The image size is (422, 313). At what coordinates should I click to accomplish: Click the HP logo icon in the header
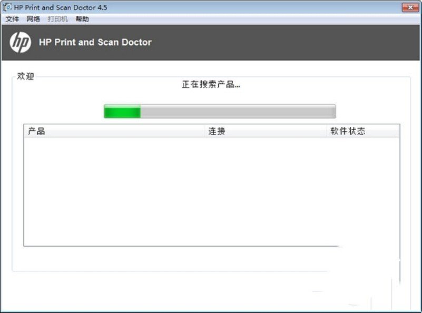[21, 41]
